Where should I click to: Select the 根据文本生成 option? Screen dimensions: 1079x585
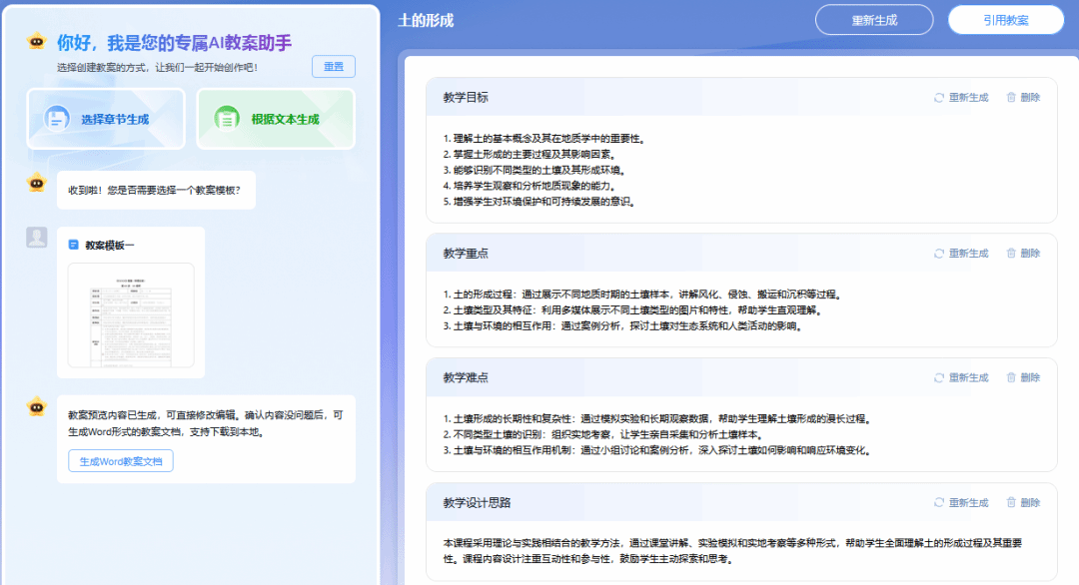(x=276, y=119)
